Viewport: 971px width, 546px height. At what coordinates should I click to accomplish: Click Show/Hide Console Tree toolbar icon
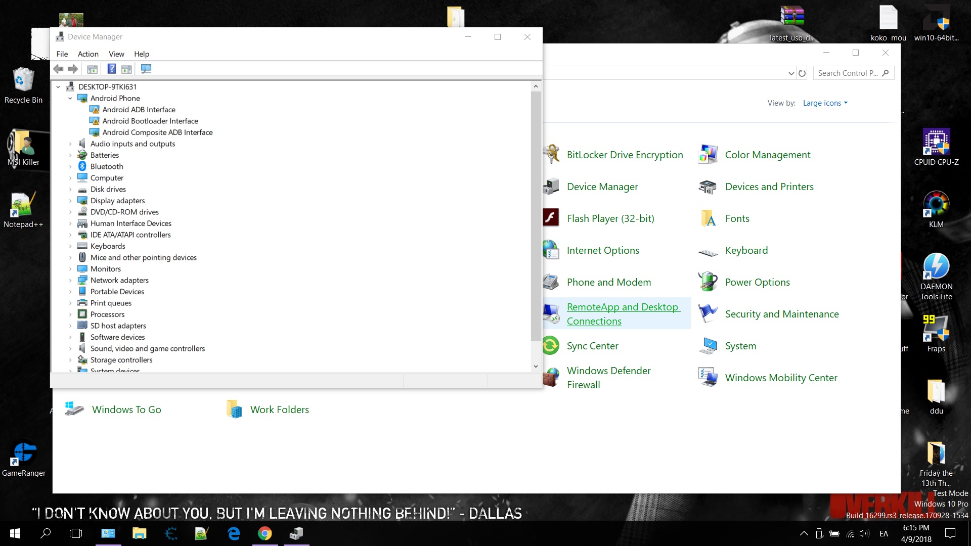[x=92, y=69]
